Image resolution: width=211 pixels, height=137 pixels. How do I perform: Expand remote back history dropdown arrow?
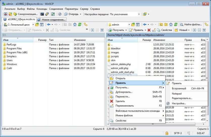pos(148,25)
